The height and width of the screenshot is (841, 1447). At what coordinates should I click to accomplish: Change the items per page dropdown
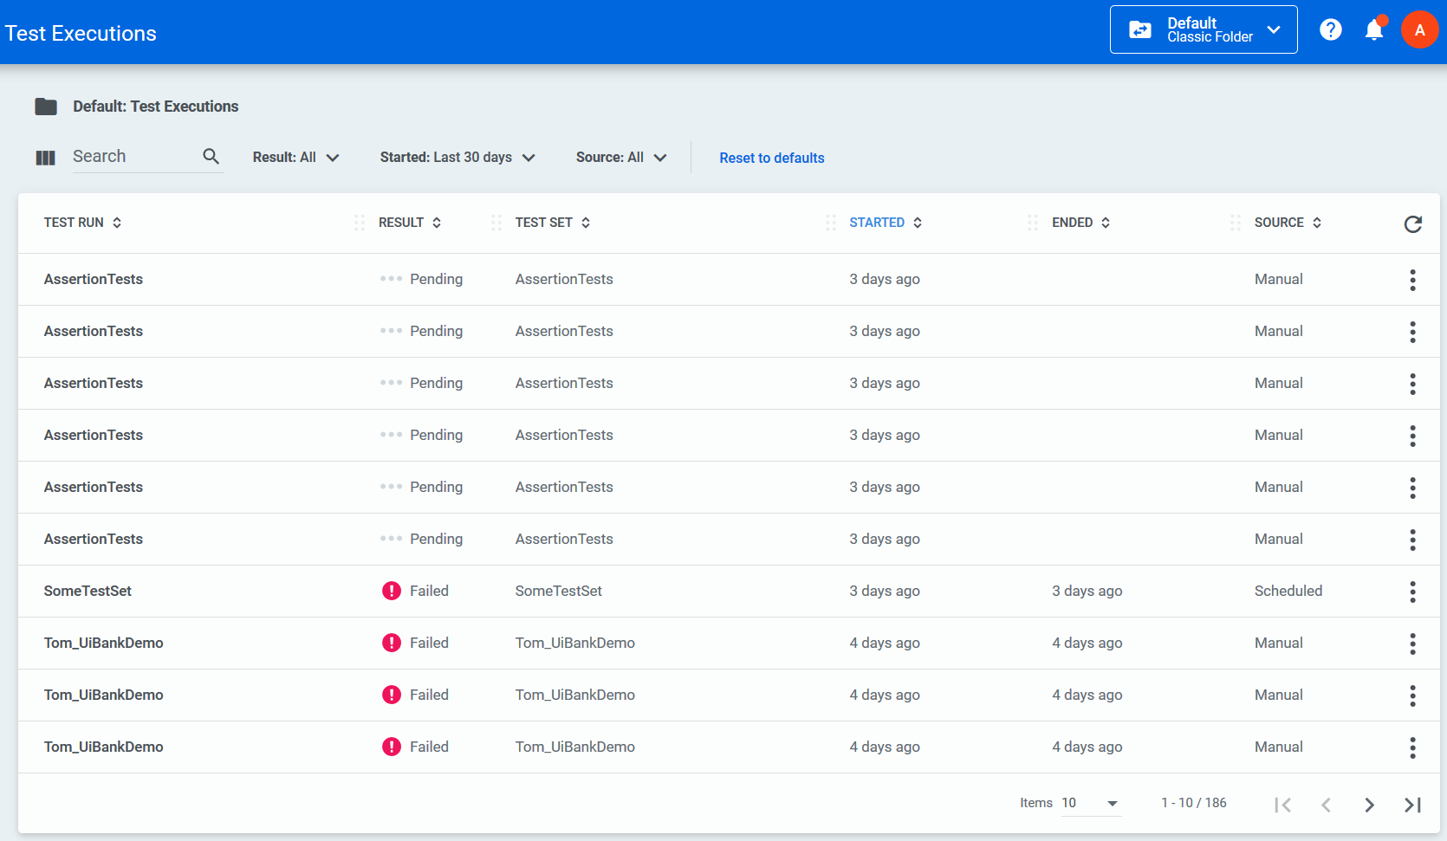(x=1090, y=804)
